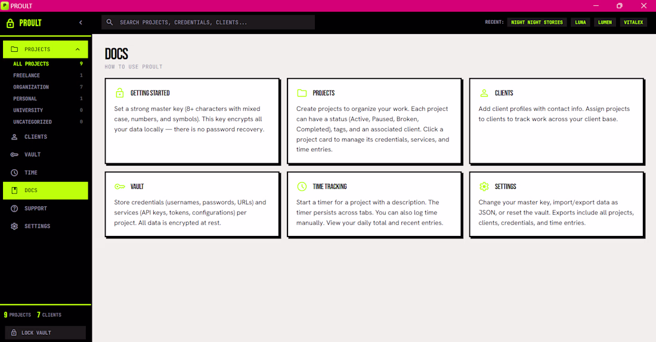Click the 'Recent:' label in the header
Viewport: 656px width, 342px height.
coord(494,22)
